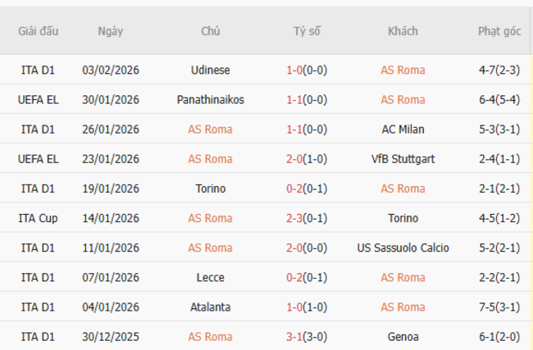This screenshot has height=350, width=533.
Task: Select the 03/02/2026 match date cell
Action: click(x=111, y=70)
